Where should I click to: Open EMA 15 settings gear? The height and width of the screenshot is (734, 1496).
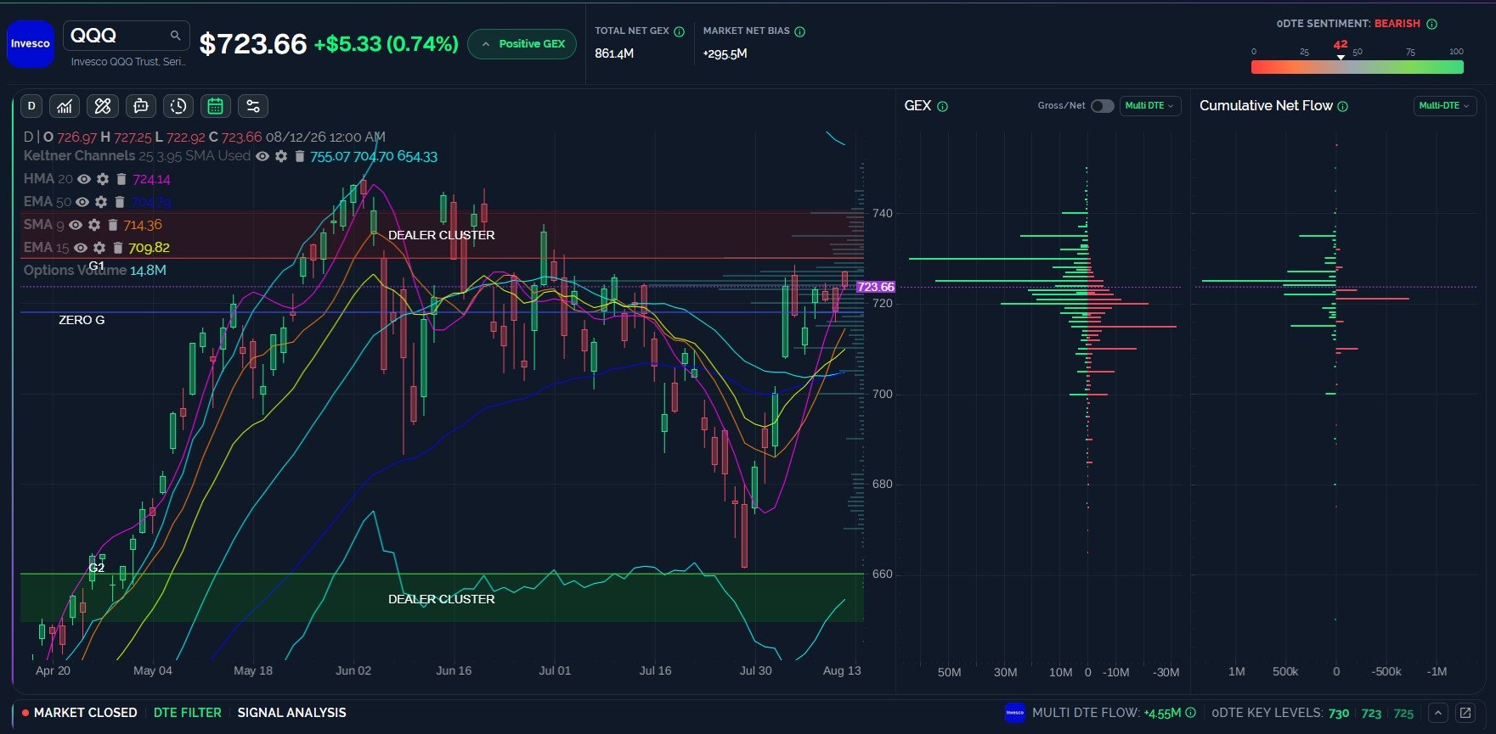tap(99, 248)
